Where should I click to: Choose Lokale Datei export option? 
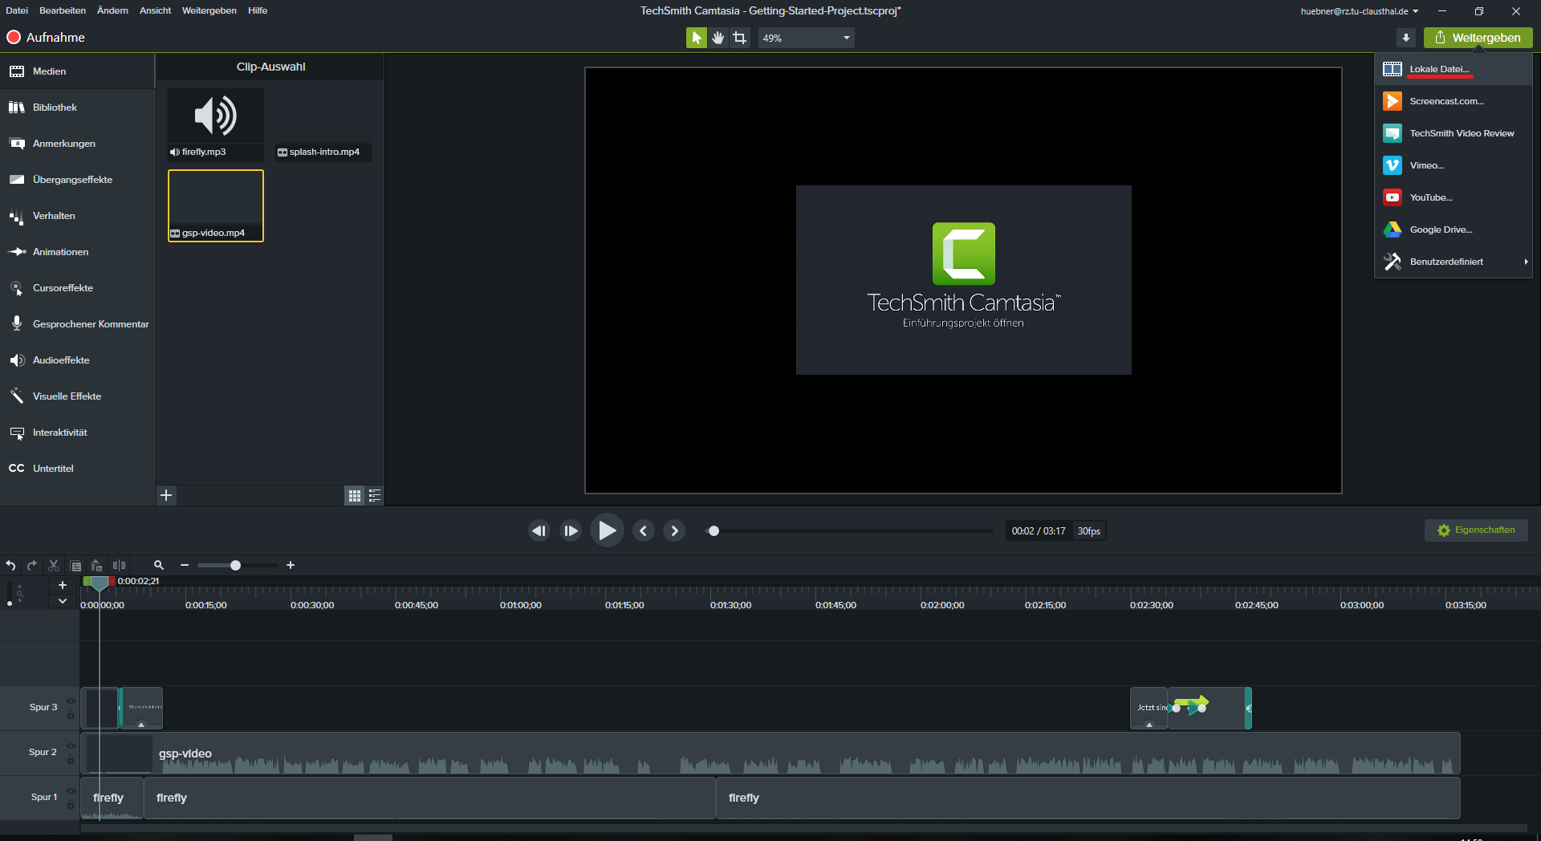[1454, 69]
